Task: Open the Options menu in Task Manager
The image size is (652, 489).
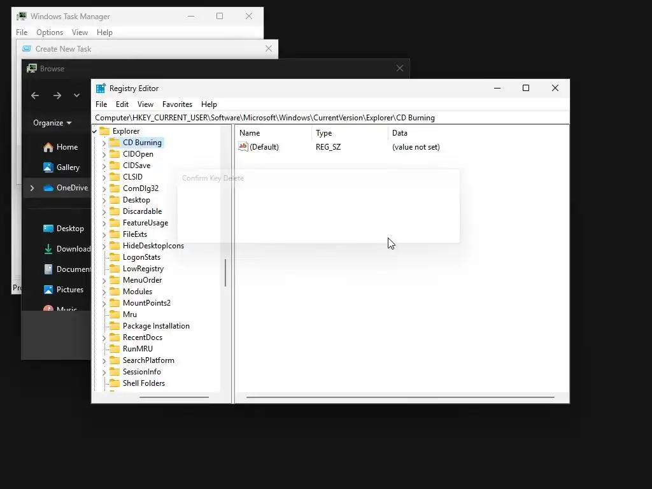Action: (x=50, y=32)
